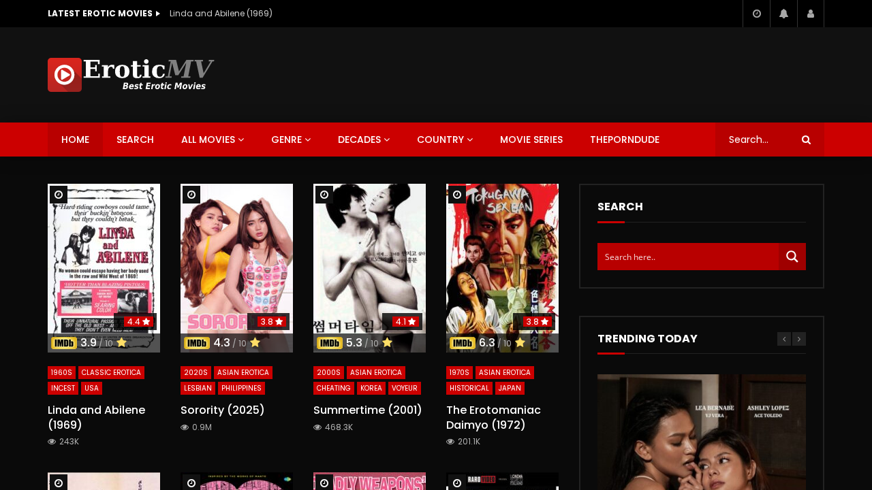The width and height of the screenshot is (872, 490).
Task: Open ThePornDude menu link
Action: [625, 140]
